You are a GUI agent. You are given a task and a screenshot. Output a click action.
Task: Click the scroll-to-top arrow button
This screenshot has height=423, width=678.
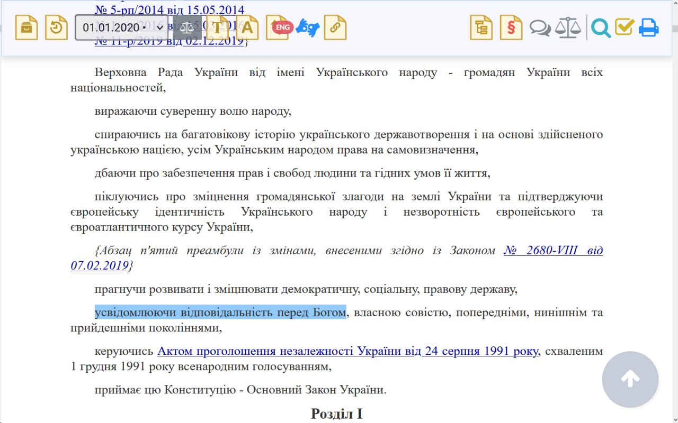tap(630, 380)
